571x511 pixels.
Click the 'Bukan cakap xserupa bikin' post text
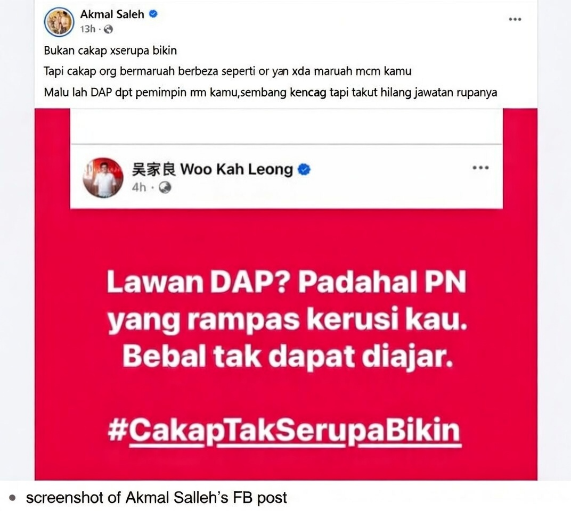(110, 51)
